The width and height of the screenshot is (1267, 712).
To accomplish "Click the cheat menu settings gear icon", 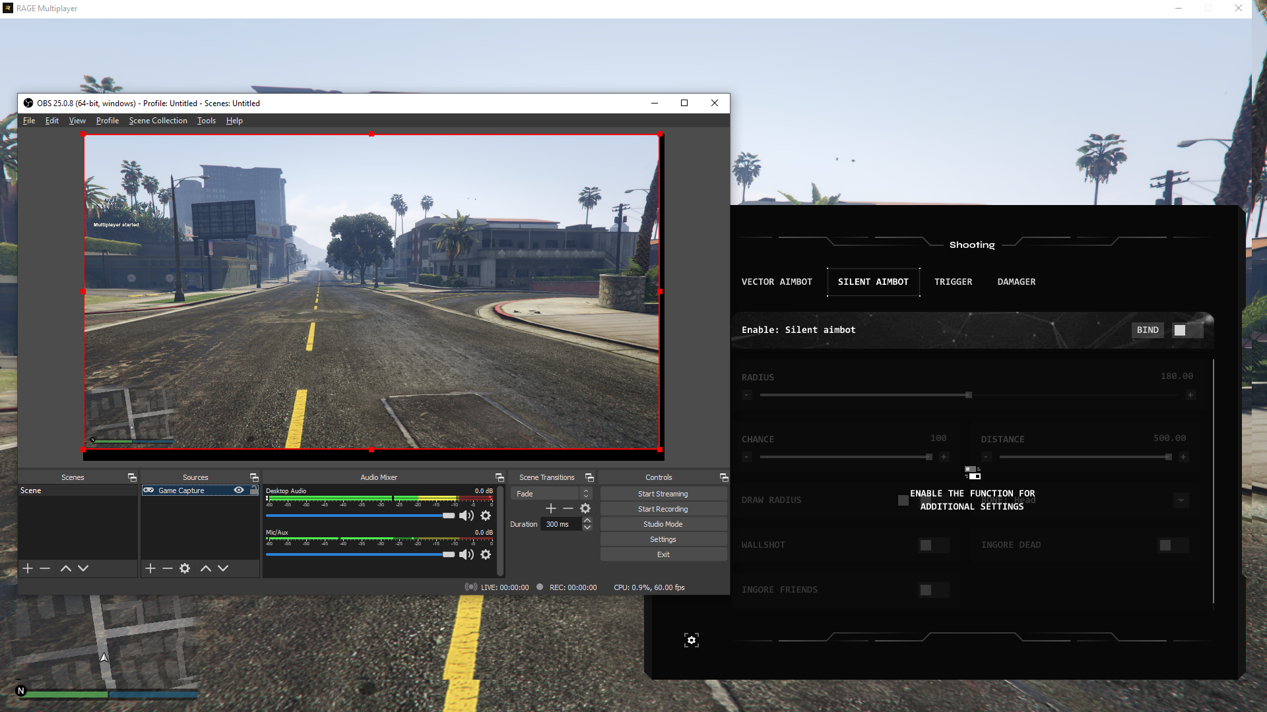I will click(x=691, y=640).
